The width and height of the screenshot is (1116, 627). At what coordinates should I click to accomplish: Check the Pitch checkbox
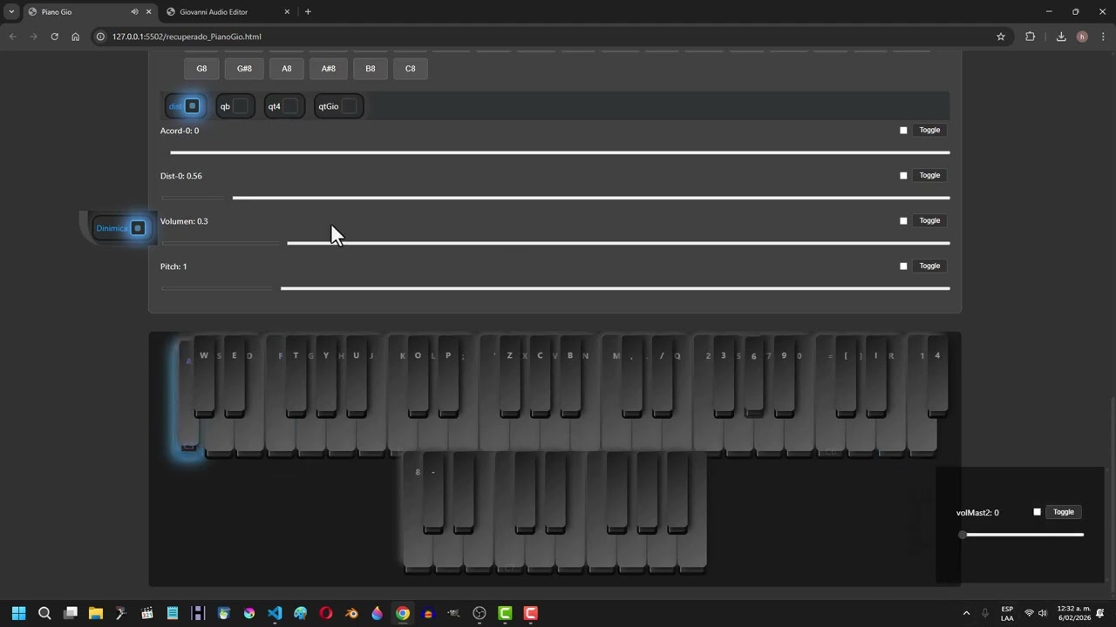coord(903,266)
